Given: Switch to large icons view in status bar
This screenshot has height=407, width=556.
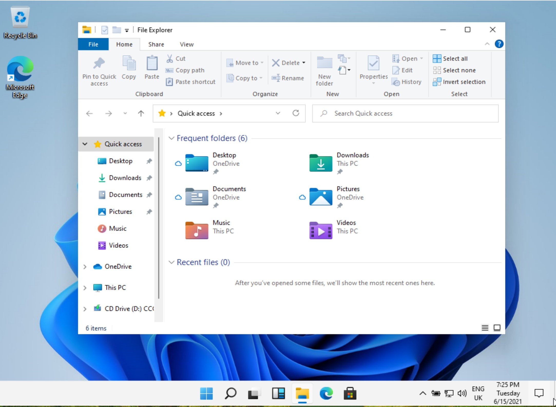Looking at the screenshot, I should click(497, 328).
